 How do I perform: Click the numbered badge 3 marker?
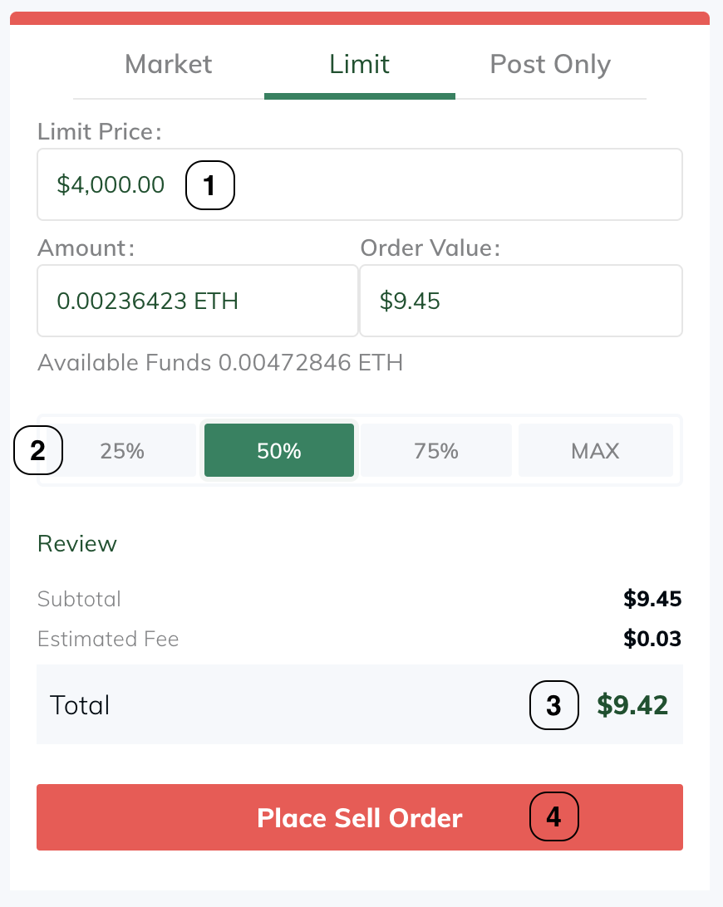[x=554, y=705]
